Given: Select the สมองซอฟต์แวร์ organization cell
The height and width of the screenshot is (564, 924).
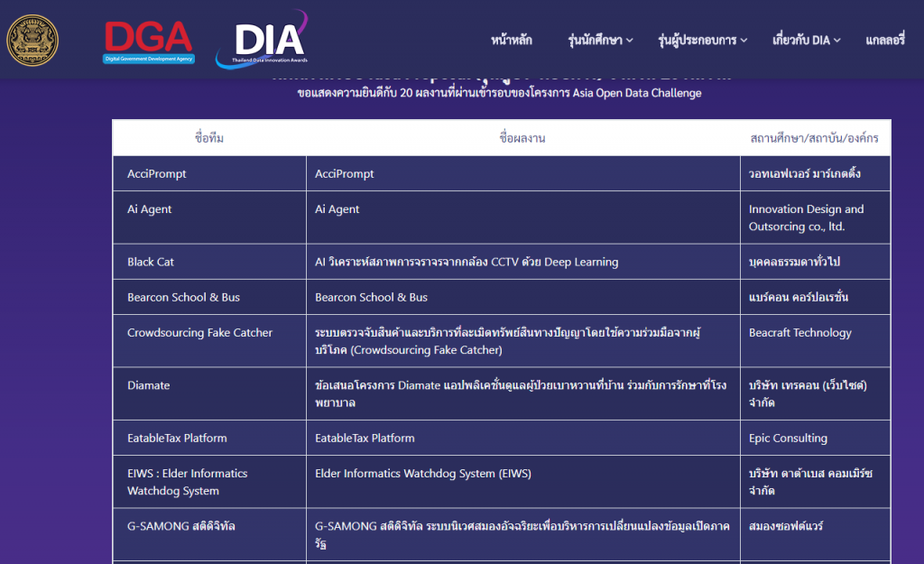Looking at the screenshot, I should (x=815, y=534).
